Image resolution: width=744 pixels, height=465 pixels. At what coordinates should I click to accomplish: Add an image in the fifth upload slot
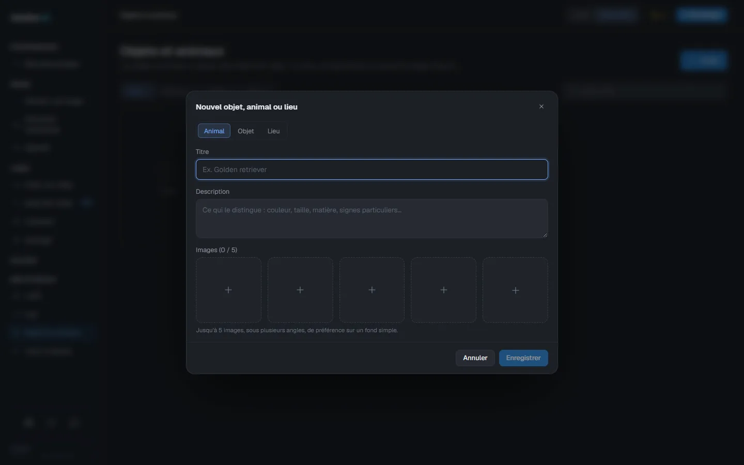(x=515, y=290)
